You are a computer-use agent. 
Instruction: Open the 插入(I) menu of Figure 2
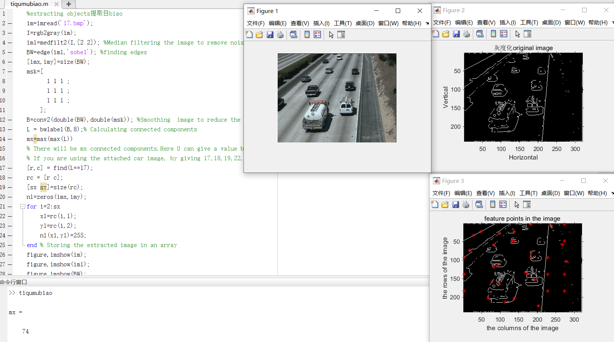(x=507, y=23)
